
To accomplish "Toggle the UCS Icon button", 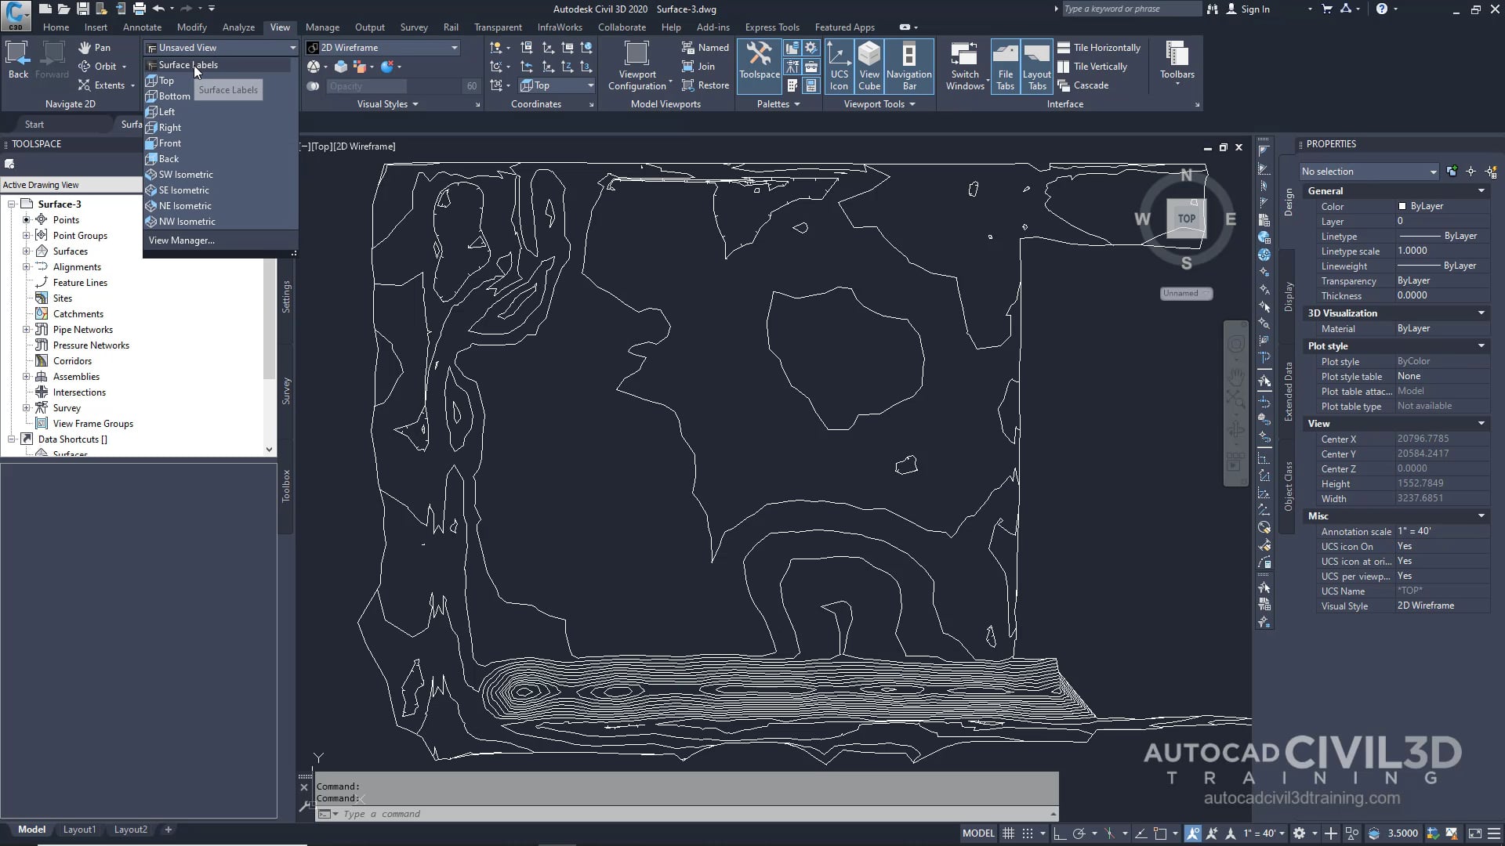I will tap(839, 66).
